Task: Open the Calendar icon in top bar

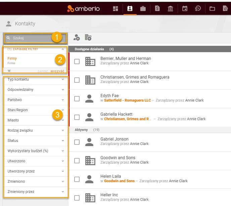Action: (x=185, y=8)
